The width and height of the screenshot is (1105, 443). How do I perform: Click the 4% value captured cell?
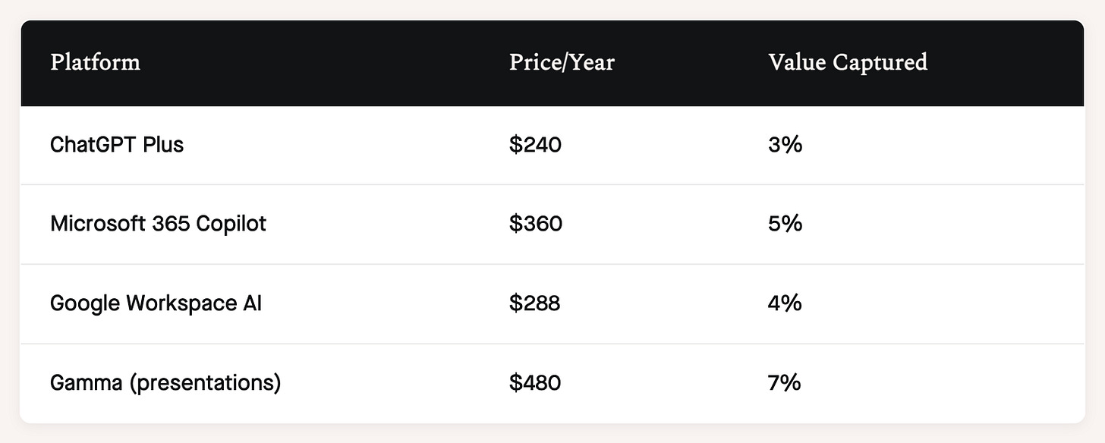pos(785,303)
